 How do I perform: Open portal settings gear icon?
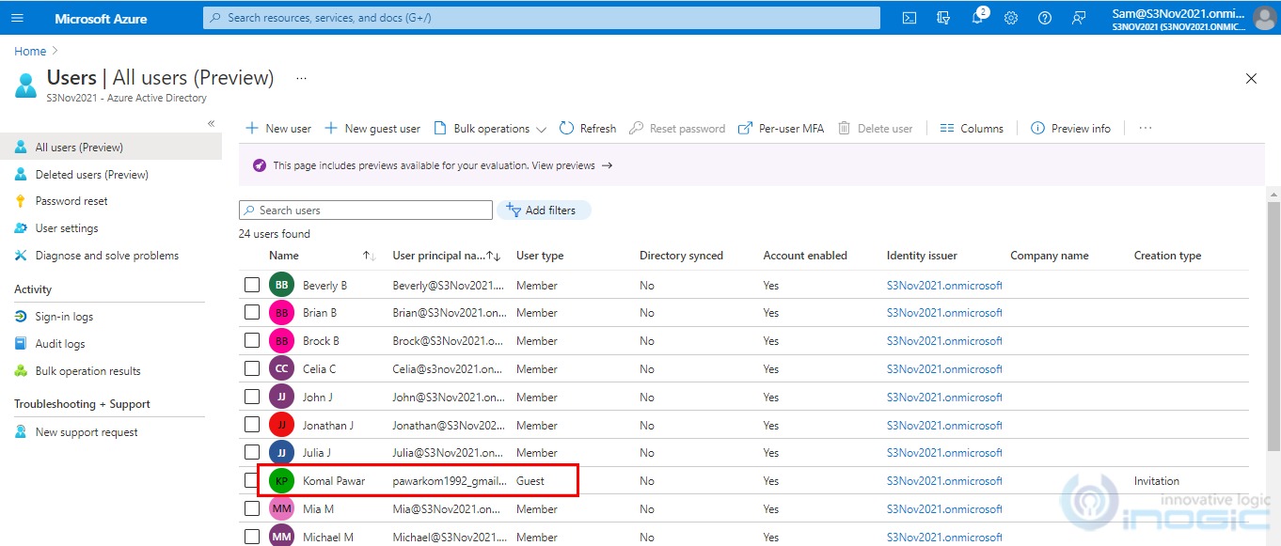1011,18
